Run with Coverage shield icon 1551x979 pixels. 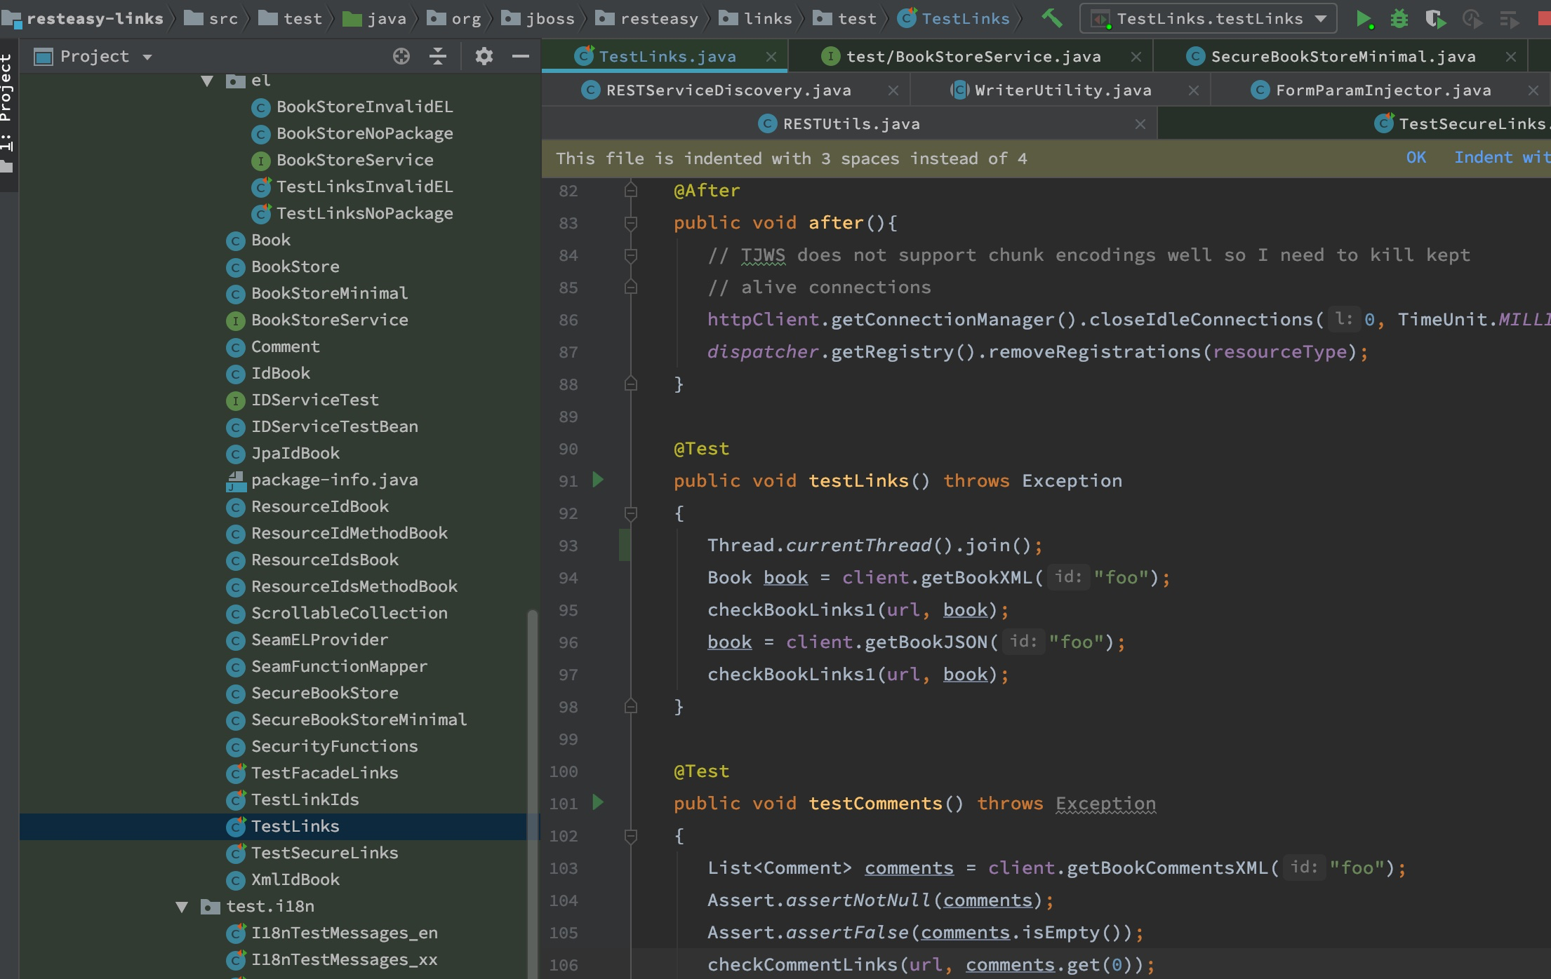(1435, 19)
